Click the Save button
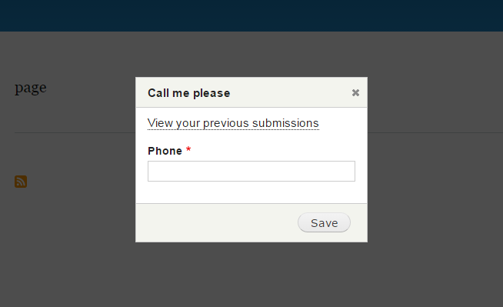Screen dimensions: 503x307 coord(324,222)
